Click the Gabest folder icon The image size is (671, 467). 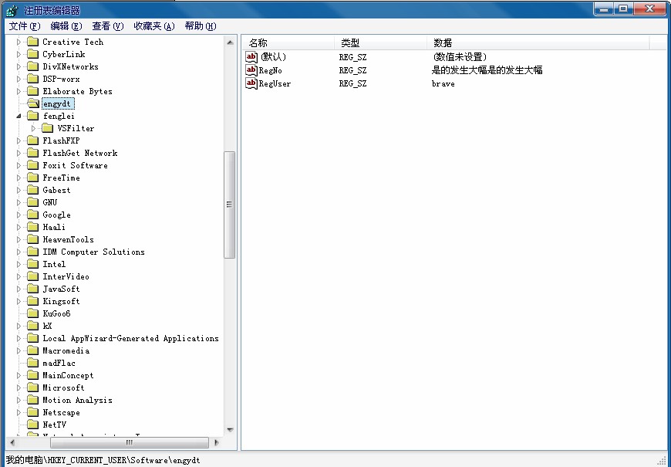(32, 190)
